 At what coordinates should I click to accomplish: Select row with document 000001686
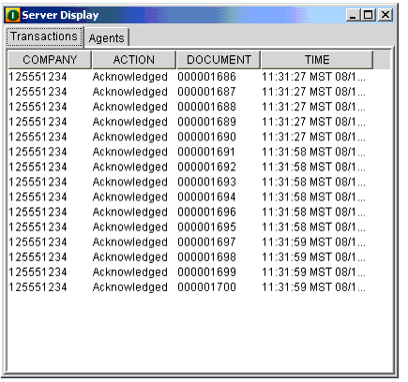click(x=199, y=77)
